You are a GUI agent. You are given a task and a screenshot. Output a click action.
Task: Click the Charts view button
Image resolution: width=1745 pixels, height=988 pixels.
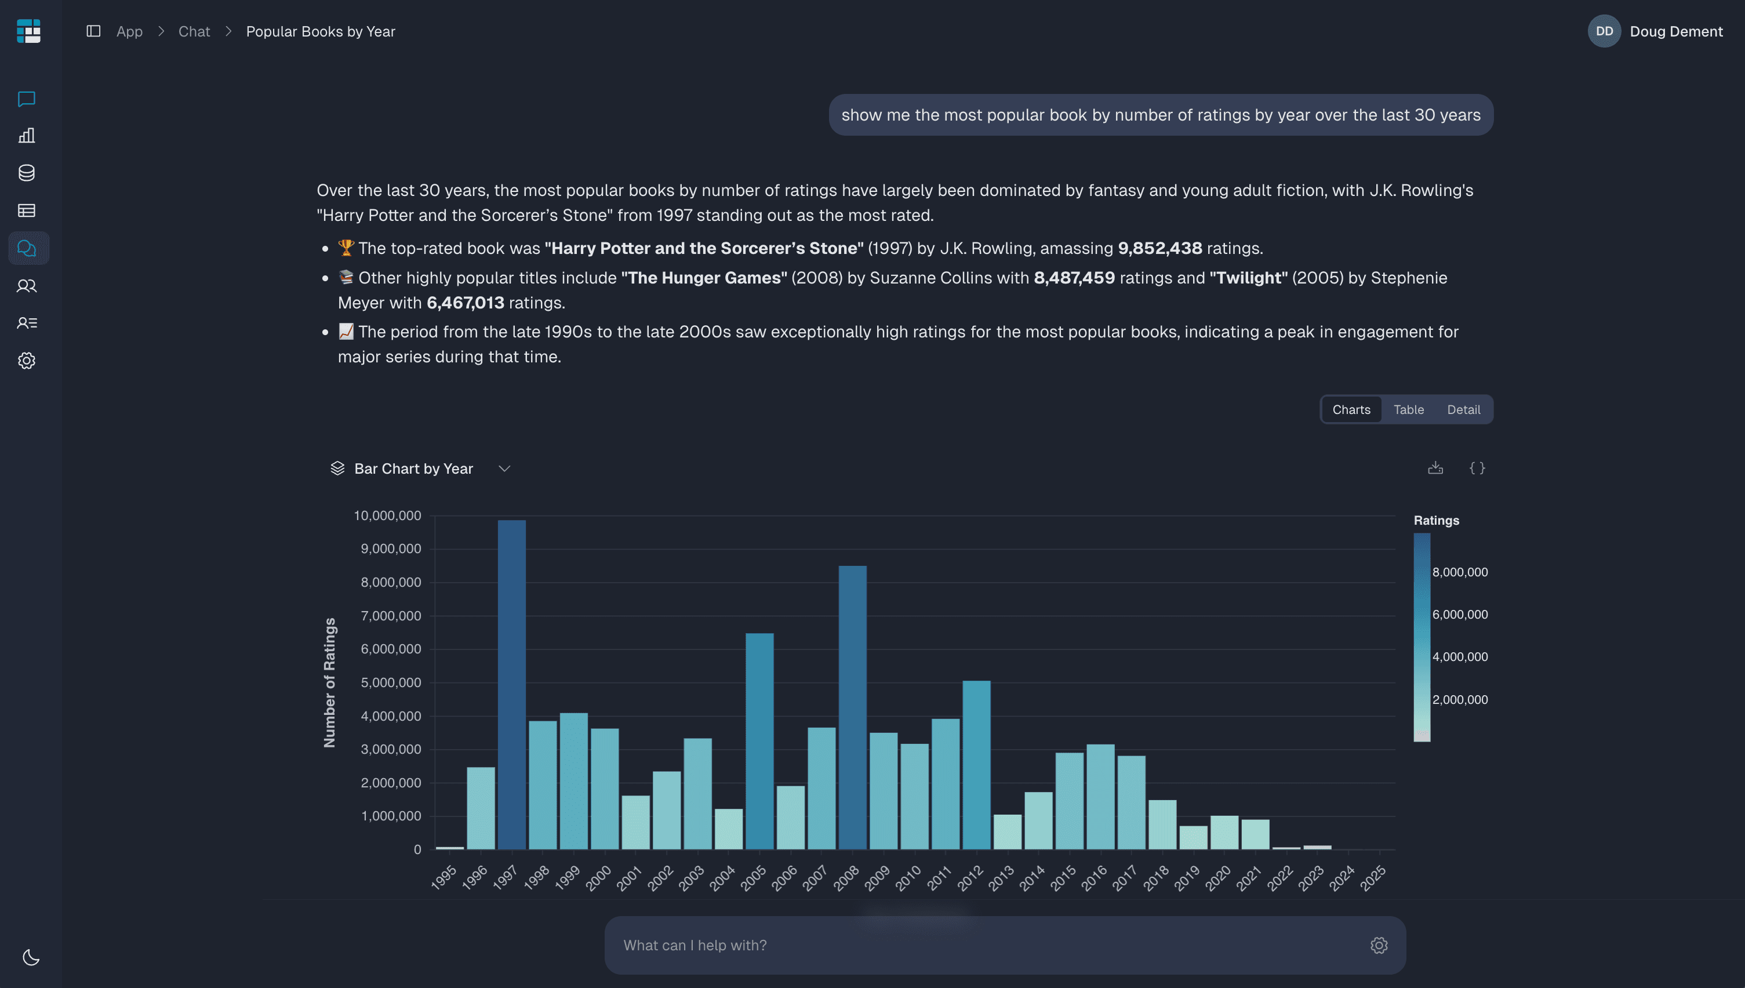click(1351, 409)
